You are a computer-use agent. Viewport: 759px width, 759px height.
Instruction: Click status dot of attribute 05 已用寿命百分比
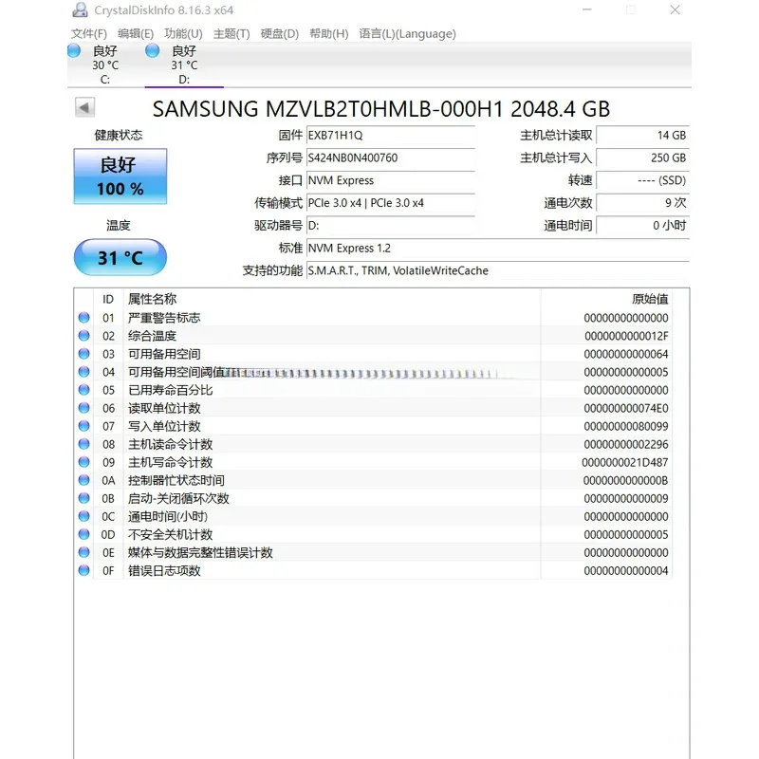83,390
